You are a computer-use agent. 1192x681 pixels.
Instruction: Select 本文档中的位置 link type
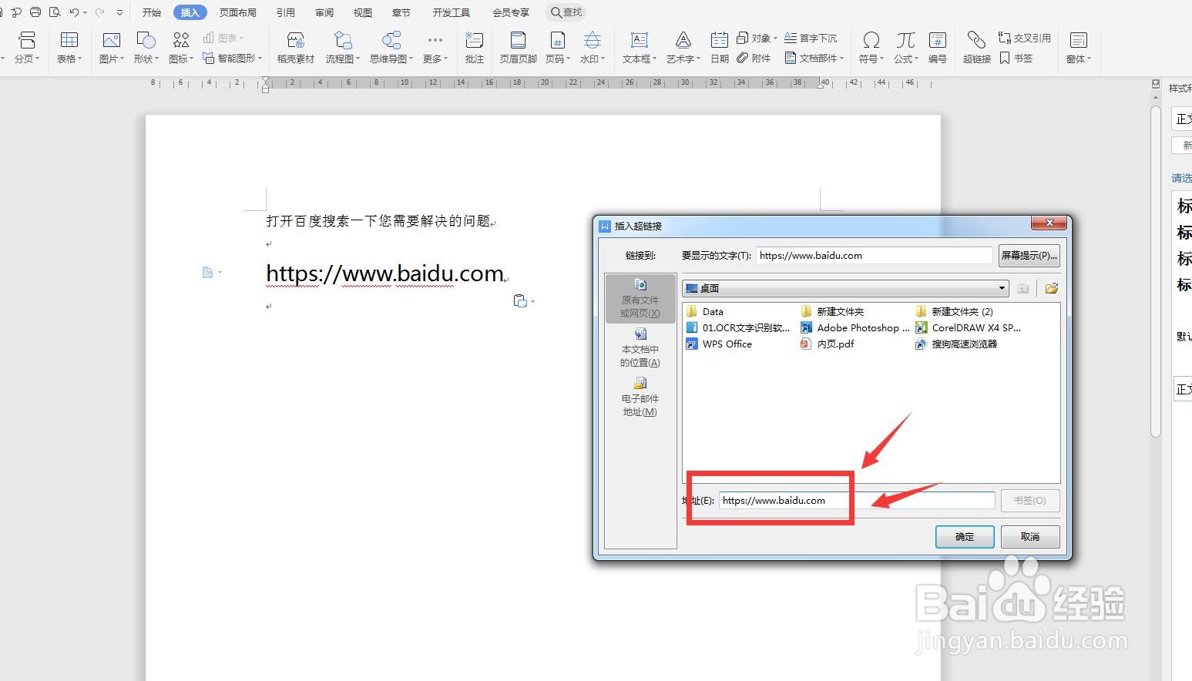point(640,348)
